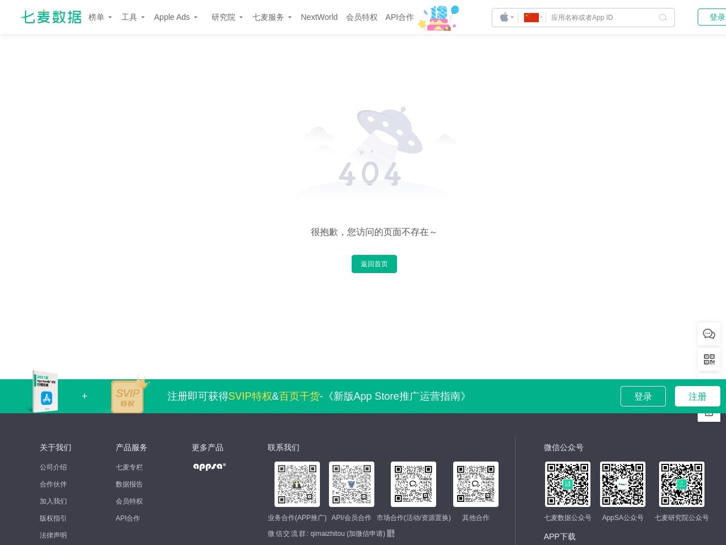The width and height of the screenshot is (726, 545).
Task: Open the Apple platform dropdown
Action: coord(506,18)
